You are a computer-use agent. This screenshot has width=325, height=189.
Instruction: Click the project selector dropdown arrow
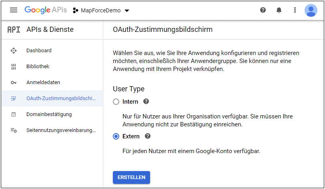(x=127, y=11)
